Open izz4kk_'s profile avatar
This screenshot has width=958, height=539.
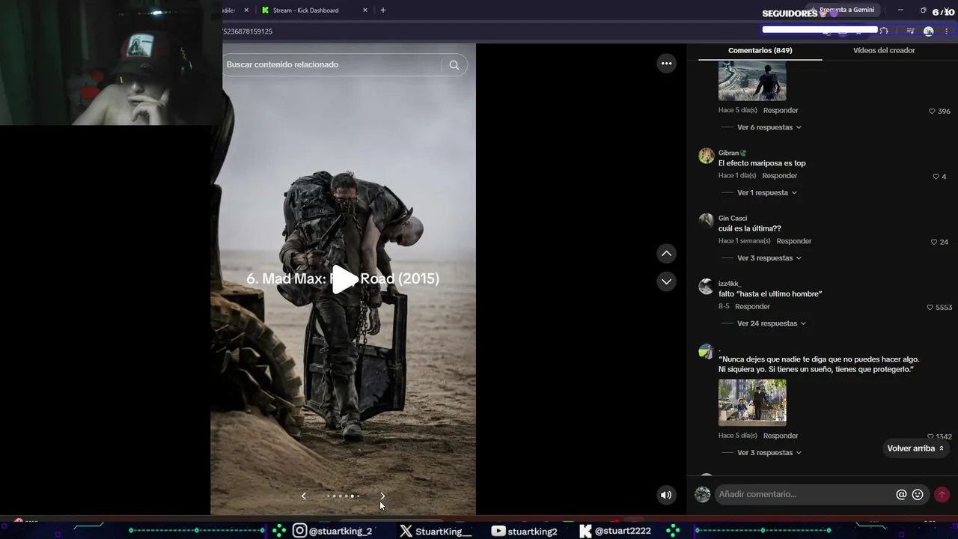point(706,287)
